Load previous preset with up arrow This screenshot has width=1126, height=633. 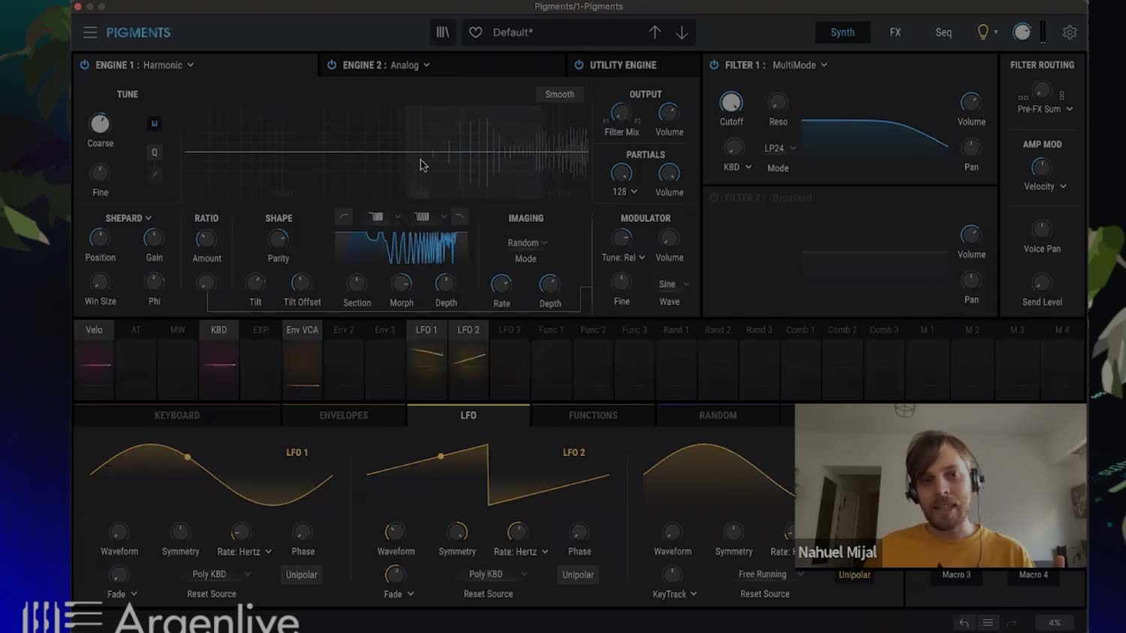coord(655,32)
